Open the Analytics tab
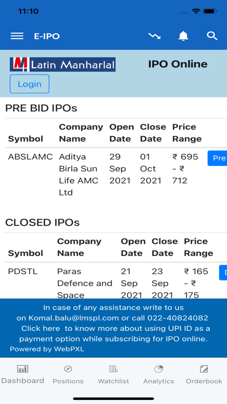The height and width of the screenshot is (404, 227). coord(159,374)
